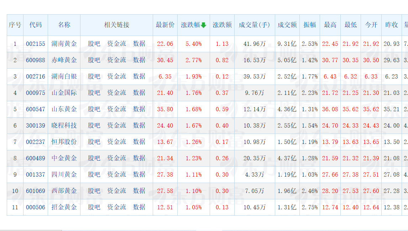Select volume 4.33万 of 四川黄金
Image resolution: width=408 pixels, height=231 pixels.
tap(255, 175)
